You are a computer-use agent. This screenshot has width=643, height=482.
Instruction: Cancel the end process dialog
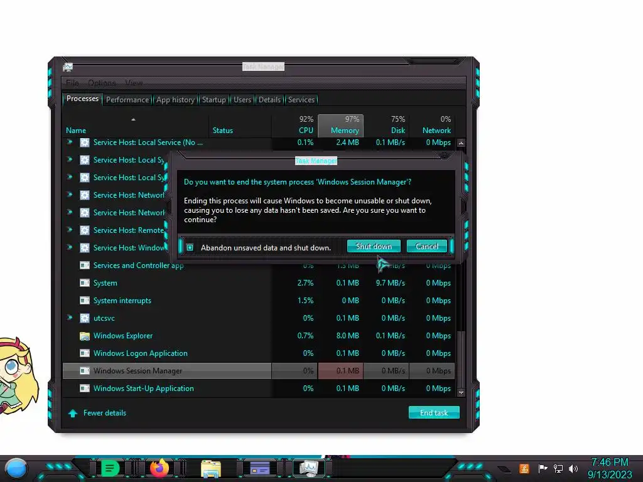pyautogui.click(x=427, y=246)
